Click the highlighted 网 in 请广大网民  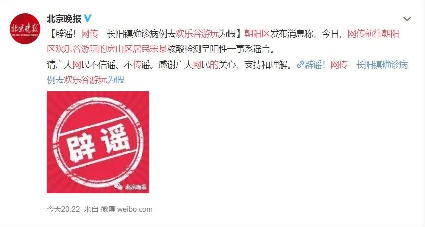pyautogui.click(x=77, y=65)
